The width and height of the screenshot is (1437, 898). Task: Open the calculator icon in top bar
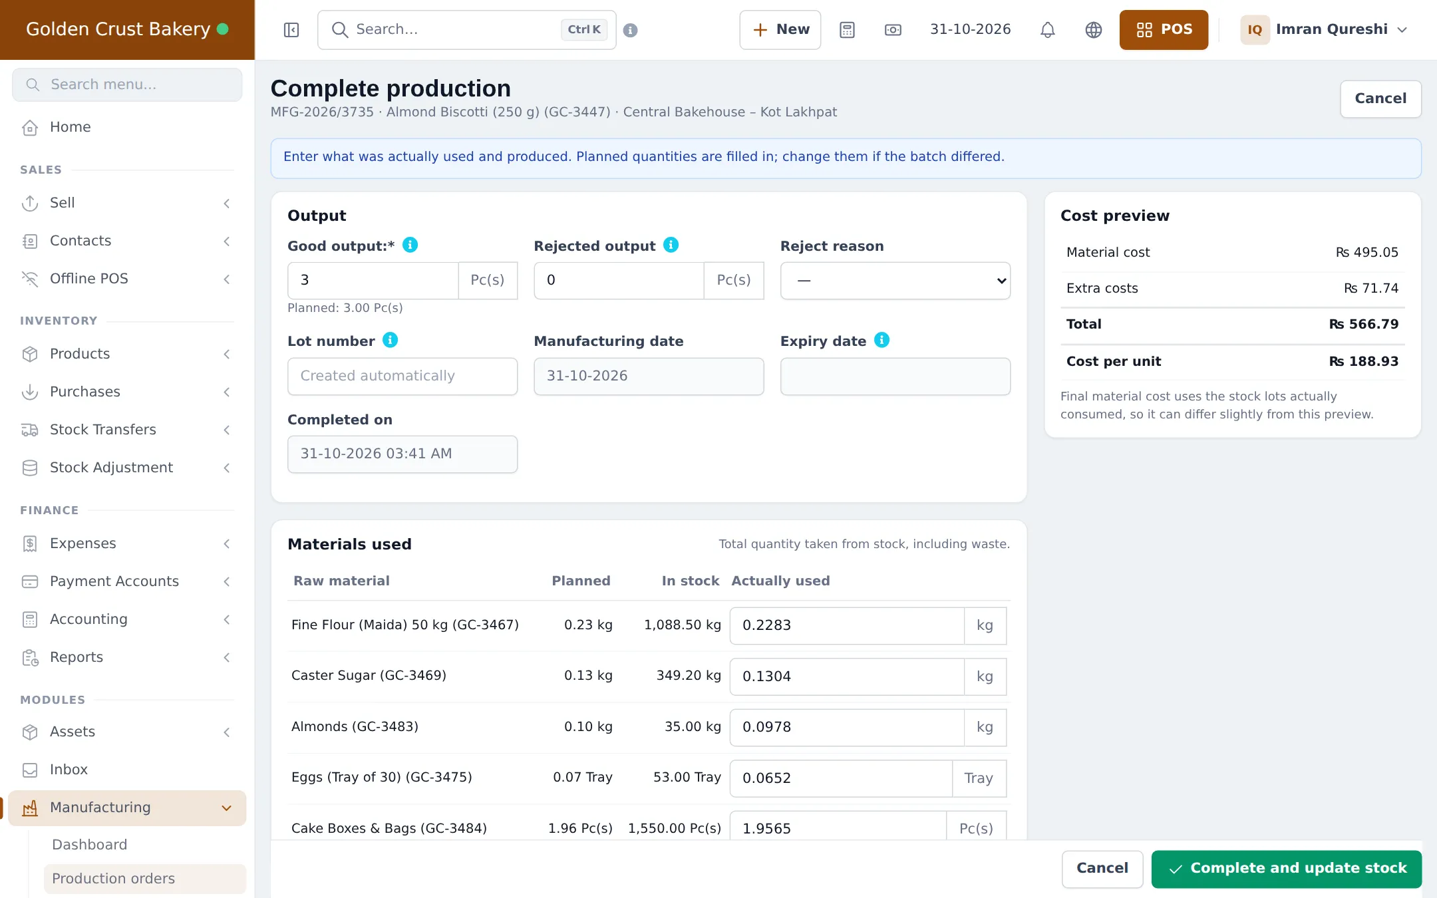[x=847, y=30]
